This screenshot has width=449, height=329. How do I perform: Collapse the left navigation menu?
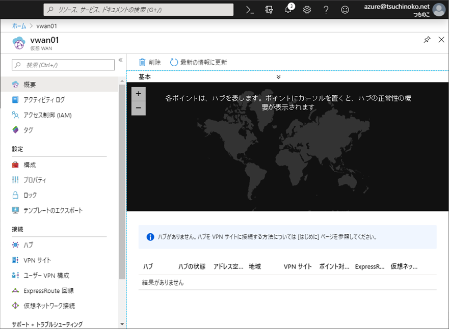pos(121,60)
